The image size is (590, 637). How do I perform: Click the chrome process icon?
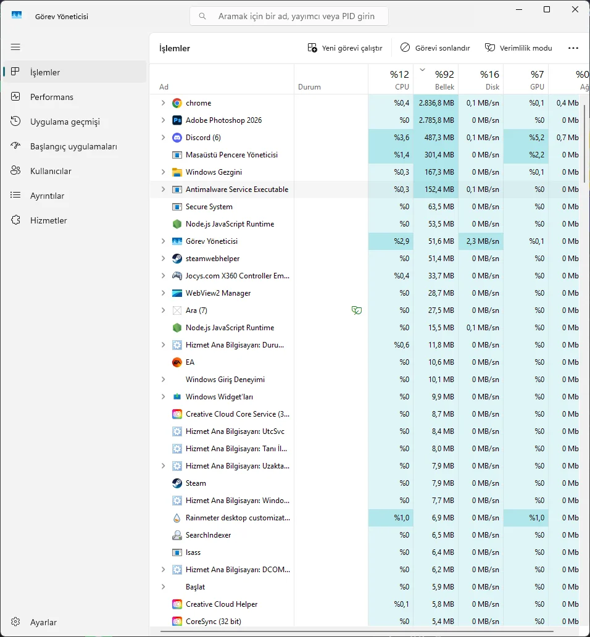177,103
